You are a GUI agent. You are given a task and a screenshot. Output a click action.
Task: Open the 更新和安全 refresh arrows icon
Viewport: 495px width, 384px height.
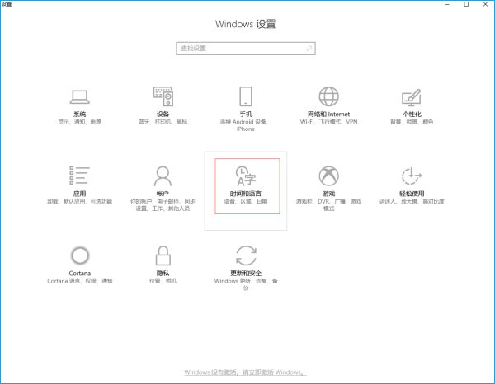pos(246,255)
